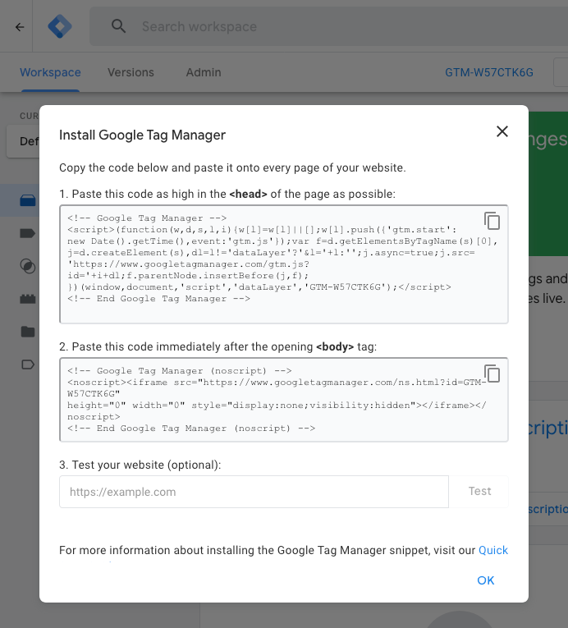Viewport: 568px width, 628px height.
Task: Click the 'Copy the code below' instruction text
Action: pos(232,167)
